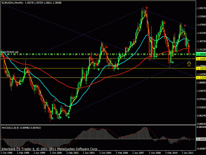Click the #42707839 sell order label
The width and height of the screenshot is (206, 155).
(x=11, y=52)
